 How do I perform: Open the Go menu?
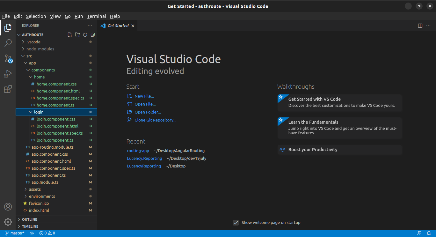(68, 16)
